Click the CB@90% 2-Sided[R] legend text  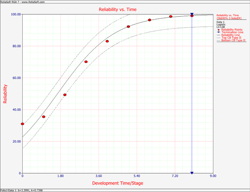[231, 18]
